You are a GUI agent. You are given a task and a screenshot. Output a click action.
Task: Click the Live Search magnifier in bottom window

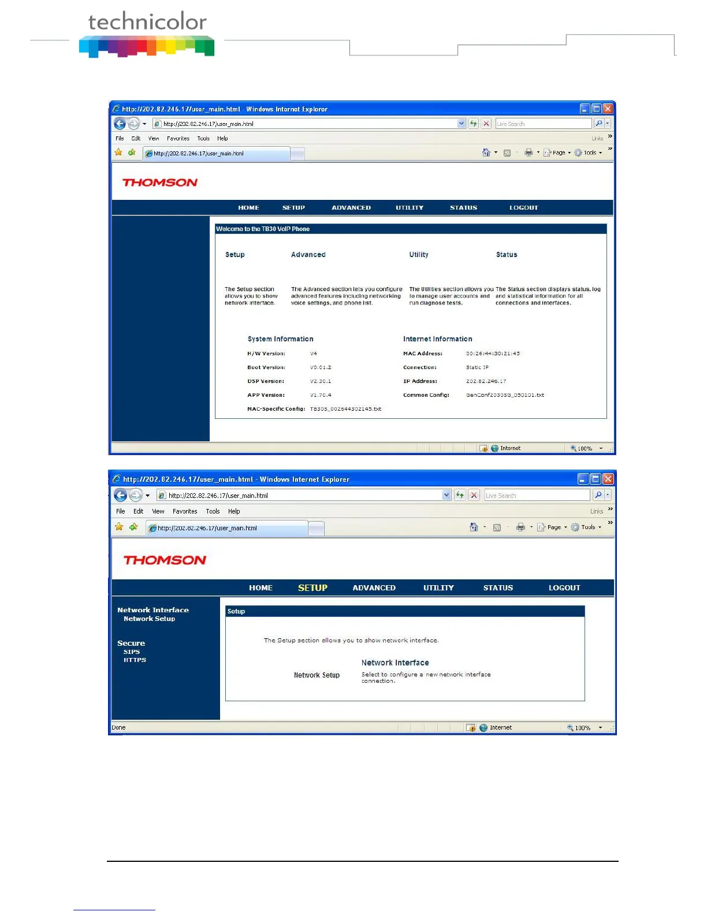tap(598, 495)
